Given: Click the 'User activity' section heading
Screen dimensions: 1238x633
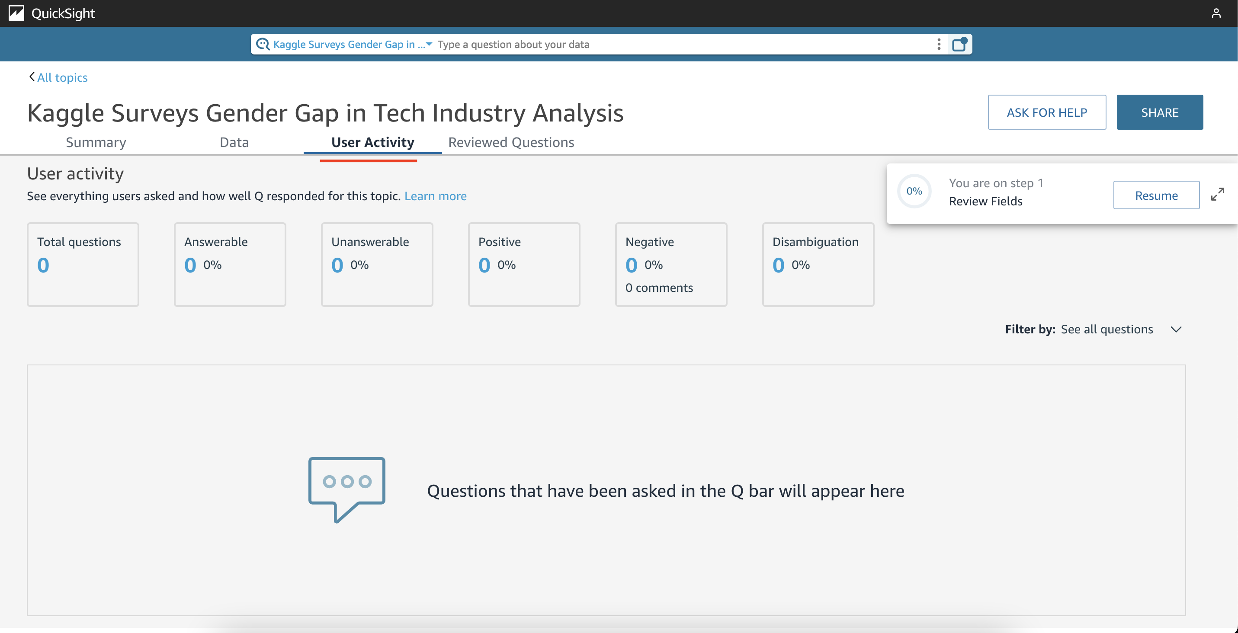Looking at the screenshot, I should coord(75,173).
